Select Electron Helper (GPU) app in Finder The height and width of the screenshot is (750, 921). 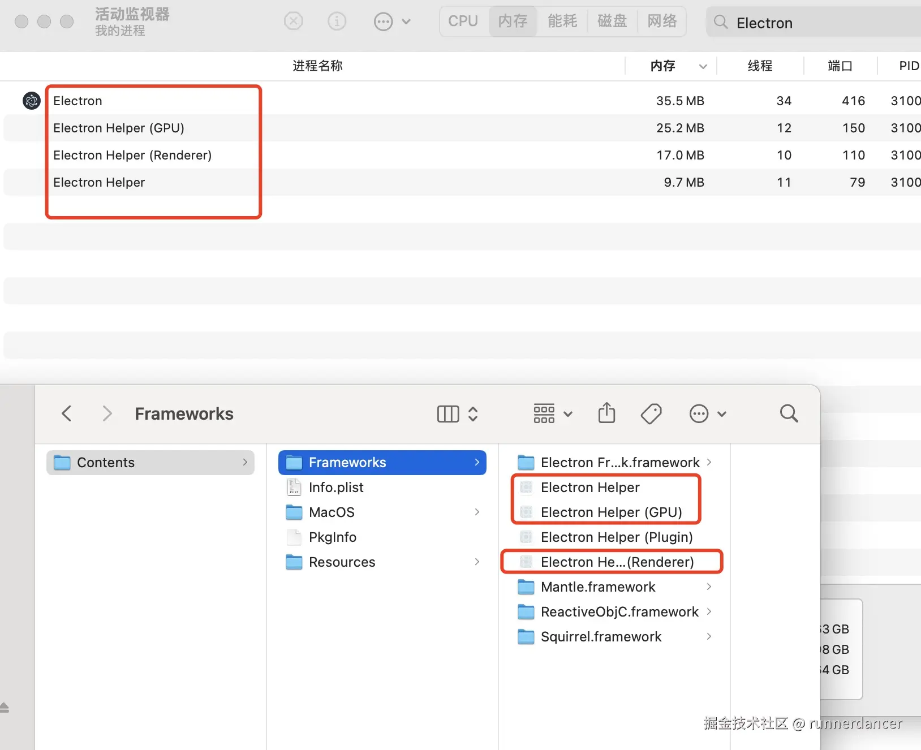click(614, 512)
